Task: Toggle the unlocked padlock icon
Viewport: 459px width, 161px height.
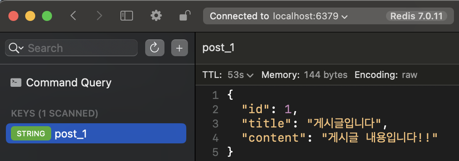Action: pyautogui.click(x=185, y=16)
